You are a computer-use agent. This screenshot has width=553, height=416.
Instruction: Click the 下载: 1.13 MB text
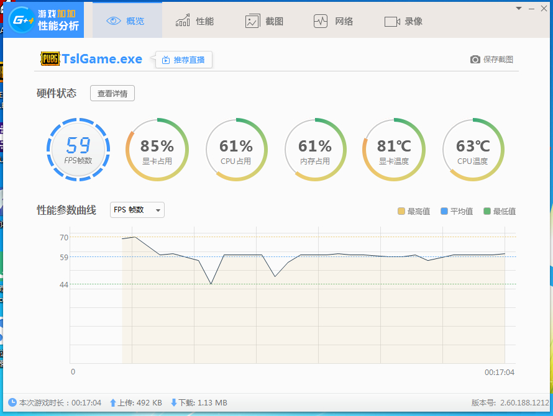tap(203, 402)
